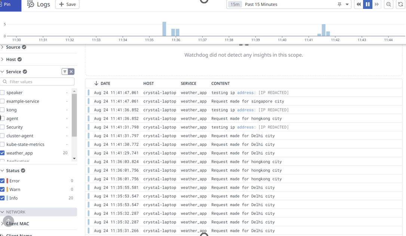Enable the kong service checkbox

[x=2, y=110]
